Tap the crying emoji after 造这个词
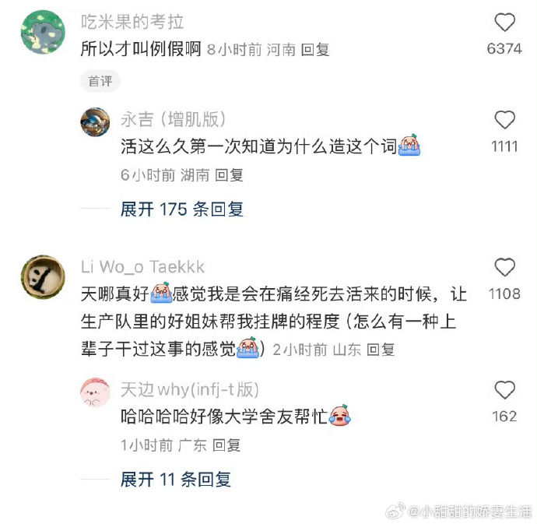Screen dimensions: 537x524 click(x=409, y=146)
